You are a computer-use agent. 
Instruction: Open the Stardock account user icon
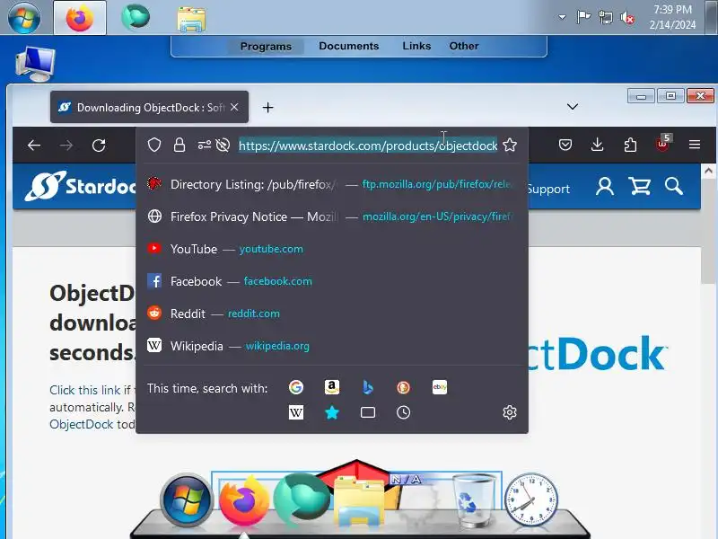[x=605, y=187]
